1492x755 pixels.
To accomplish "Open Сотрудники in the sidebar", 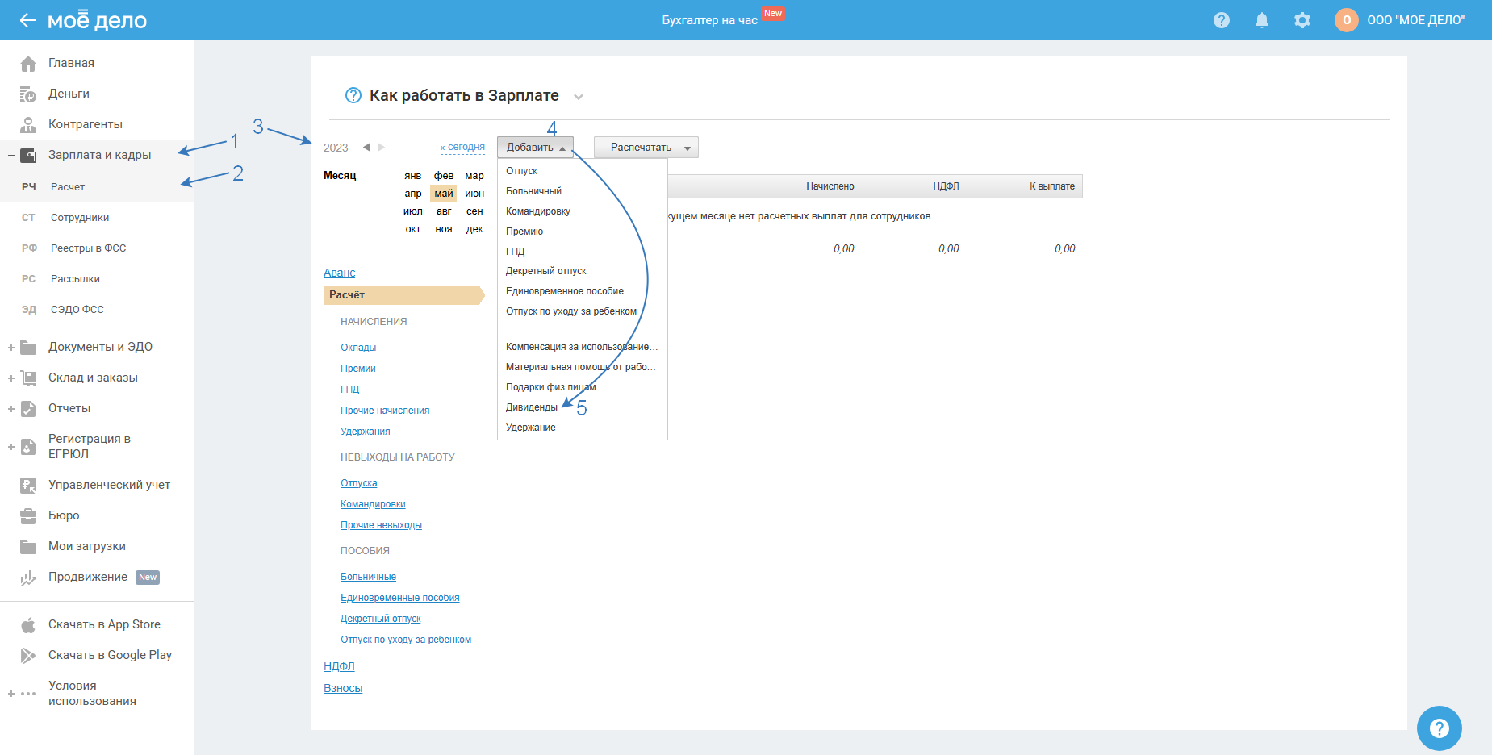I will click(x=80, y=218).
